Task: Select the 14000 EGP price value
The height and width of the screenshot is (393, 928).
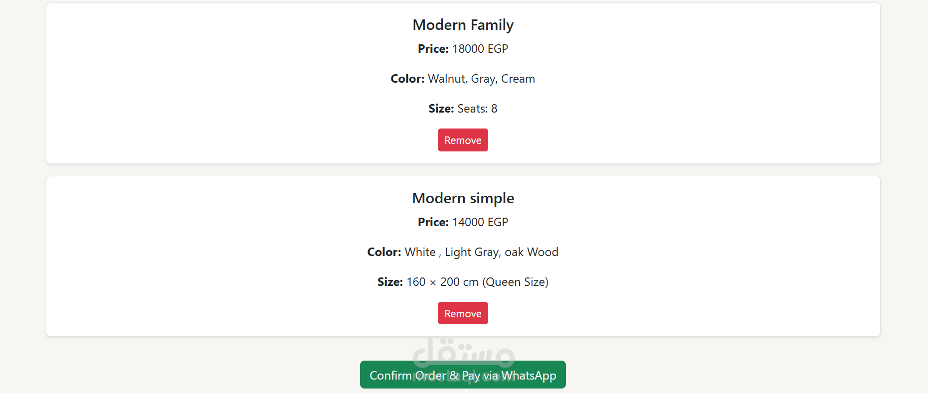Action: (x=480, y=222)
